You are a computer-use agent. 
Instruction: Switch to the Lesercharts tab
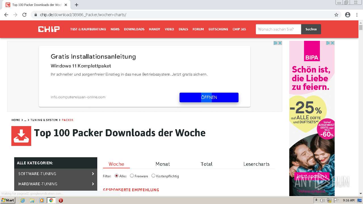tap(256, 164)
